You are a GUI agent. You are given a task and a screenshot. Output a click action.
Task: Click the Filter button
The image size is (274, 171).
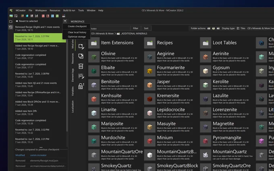point(135,28)
